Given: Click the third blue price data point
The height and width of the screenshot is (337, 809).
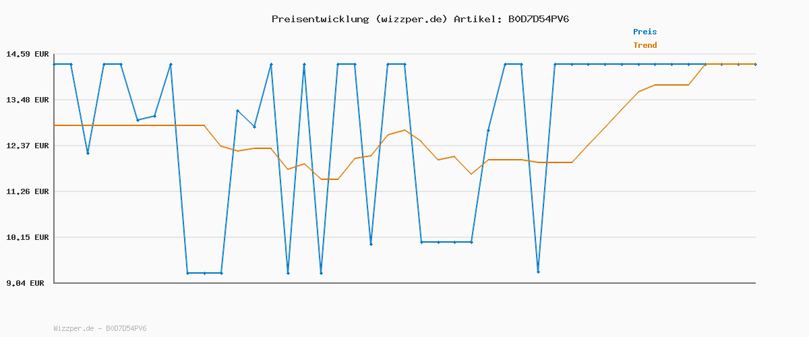Looking at the screenshot, I should [x=88, y=153].
